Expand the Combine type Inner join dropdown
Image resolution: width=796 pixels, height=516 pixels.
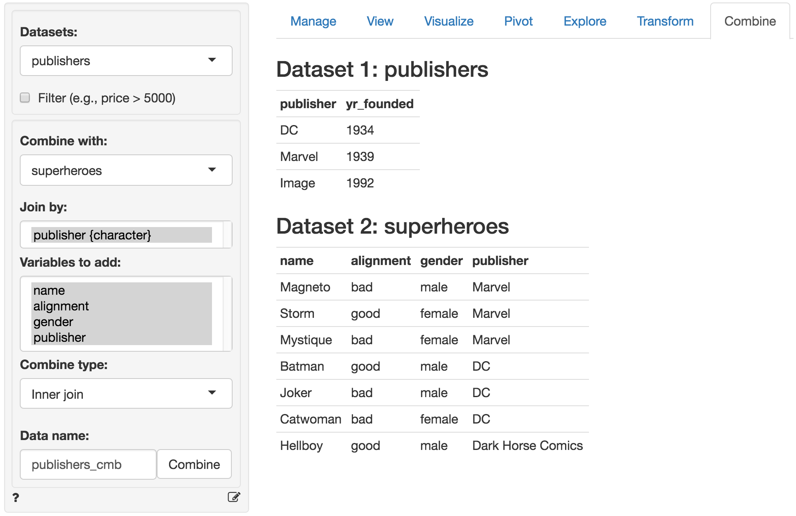point(126,394)
